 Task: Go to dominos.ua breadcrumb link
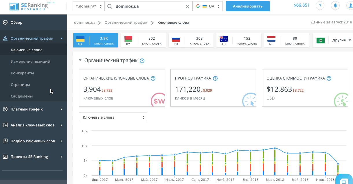tap(85, 22)
